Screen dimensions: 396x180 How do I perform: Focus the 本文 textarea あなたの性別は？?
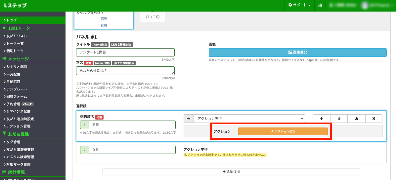pyautogui.click(x=125, y=71)
